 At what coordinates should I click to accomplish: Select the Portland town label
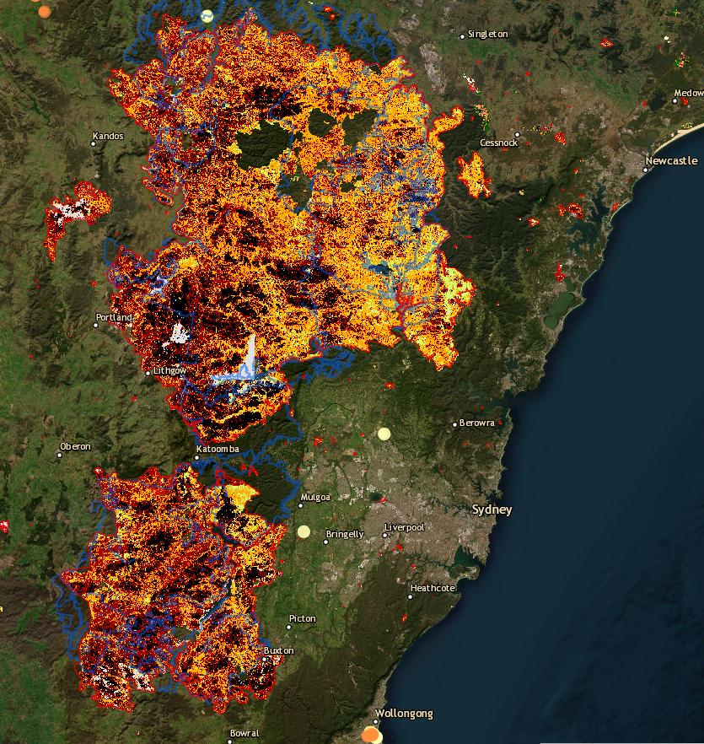[x=114, y=317]
